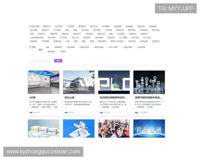Open the 邯郸市晓军紧固件 bolts thumbnail
Screen dimensions: 200x160
click(x=149, y=82)
